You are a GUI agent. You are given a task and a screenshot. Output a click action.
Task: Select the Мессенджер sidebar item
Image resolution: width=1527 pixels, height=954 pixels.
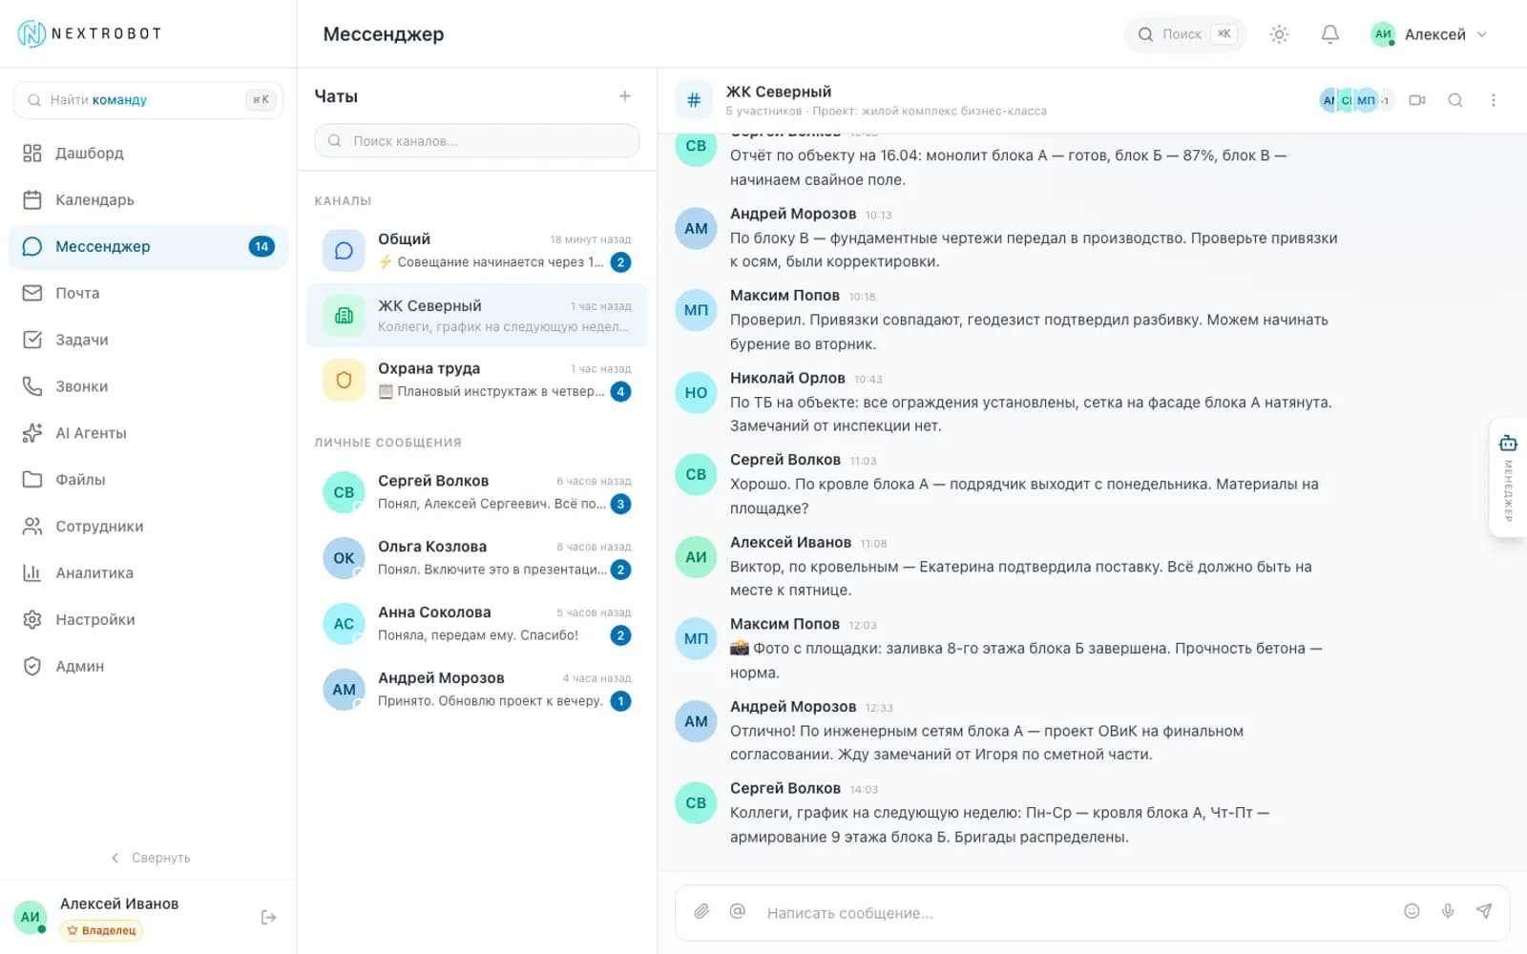[x=148, y=247]
